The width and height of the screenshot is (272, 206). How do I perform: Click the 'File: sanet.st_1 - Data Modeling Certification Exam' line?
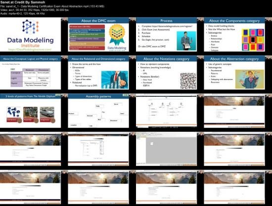coord(52,6)
